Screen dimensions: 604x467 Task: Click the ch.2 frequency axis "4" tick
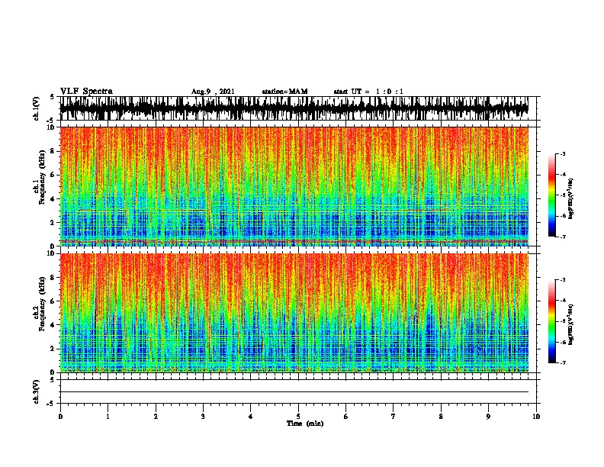[x=53, y=325]
